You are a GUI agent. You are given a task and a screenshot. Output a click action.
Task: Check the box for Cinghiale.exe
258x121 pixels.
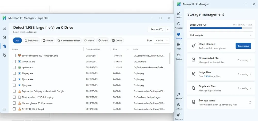pyautogui.click(x=14, y=61)
